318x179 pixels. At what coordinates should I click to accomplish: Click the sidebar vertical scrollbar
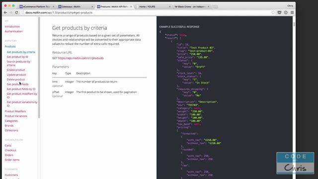pyautogui.click(x=39, y=68)
